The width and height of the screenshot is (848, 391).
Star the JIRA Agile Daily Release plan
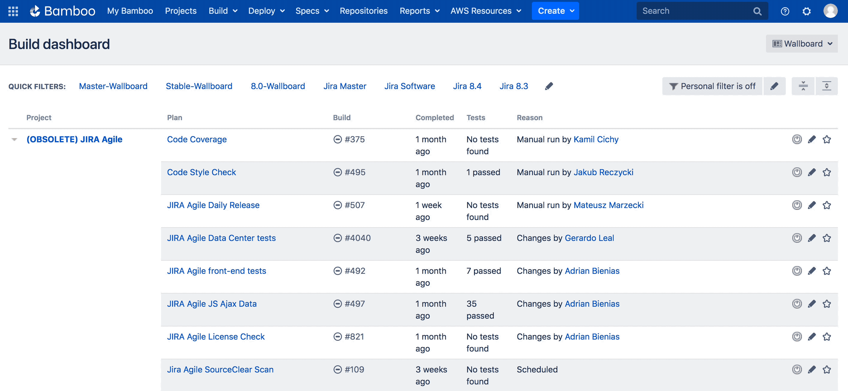click(827, 205)
